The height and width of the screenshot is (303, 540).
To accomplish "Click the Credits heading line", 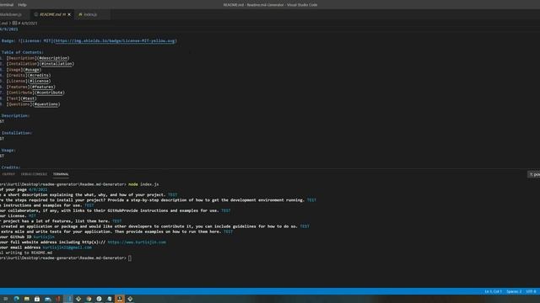I will click(x=10, y=167).
